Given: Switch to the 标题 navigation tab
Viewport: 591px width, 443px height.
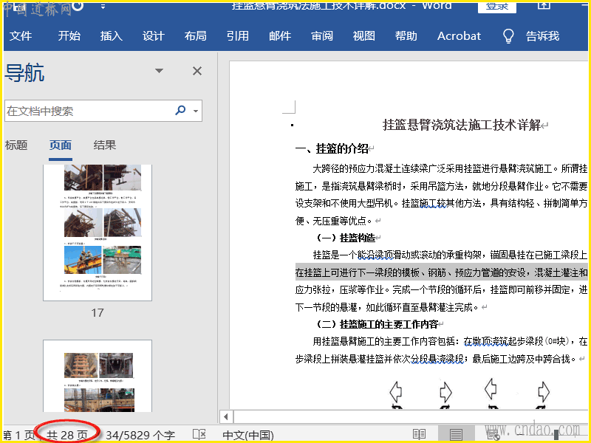Looking at the screenshot, I should click(x=16, y=145).
